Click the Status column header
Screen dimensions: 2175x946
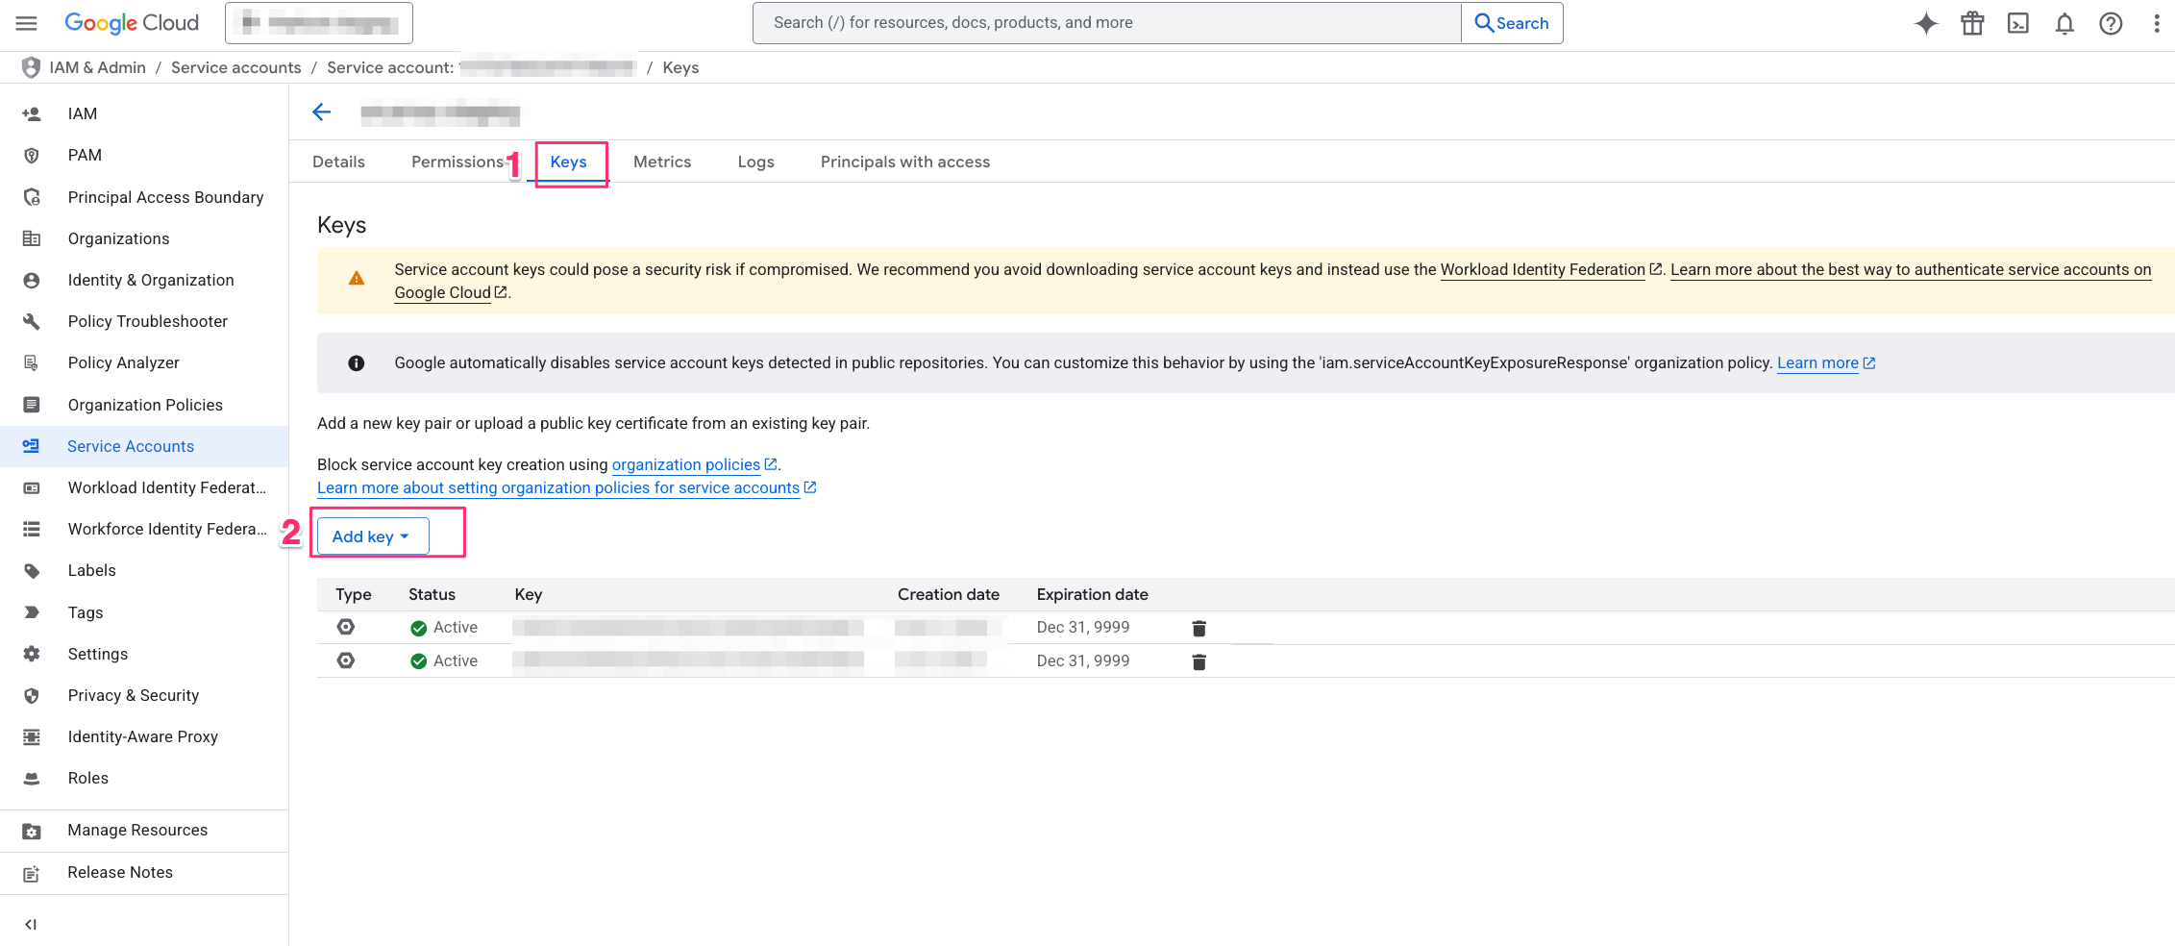(432, 594)
